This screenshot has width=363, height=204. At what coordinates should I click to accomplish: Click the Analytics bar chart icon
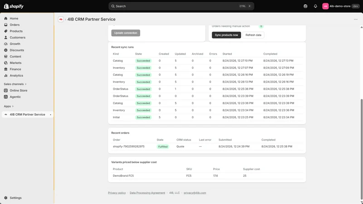tap(6, 76)
